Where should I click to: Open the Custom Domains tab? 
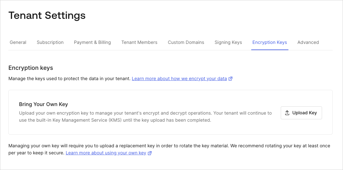[x=186, y=42]
